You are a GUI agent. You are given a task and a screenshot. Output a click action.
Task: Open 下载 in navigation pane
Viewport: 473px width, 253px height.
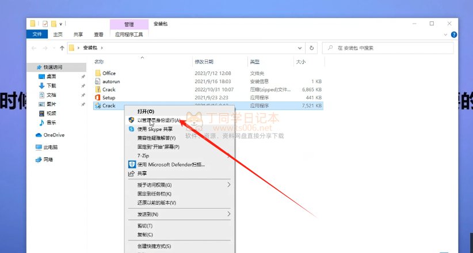(x=51, y=86)
